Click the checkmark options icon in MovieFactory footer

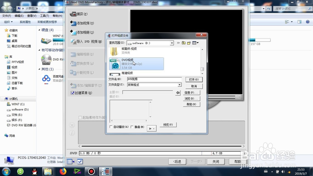pyautogui.click(x=80, y=161)
